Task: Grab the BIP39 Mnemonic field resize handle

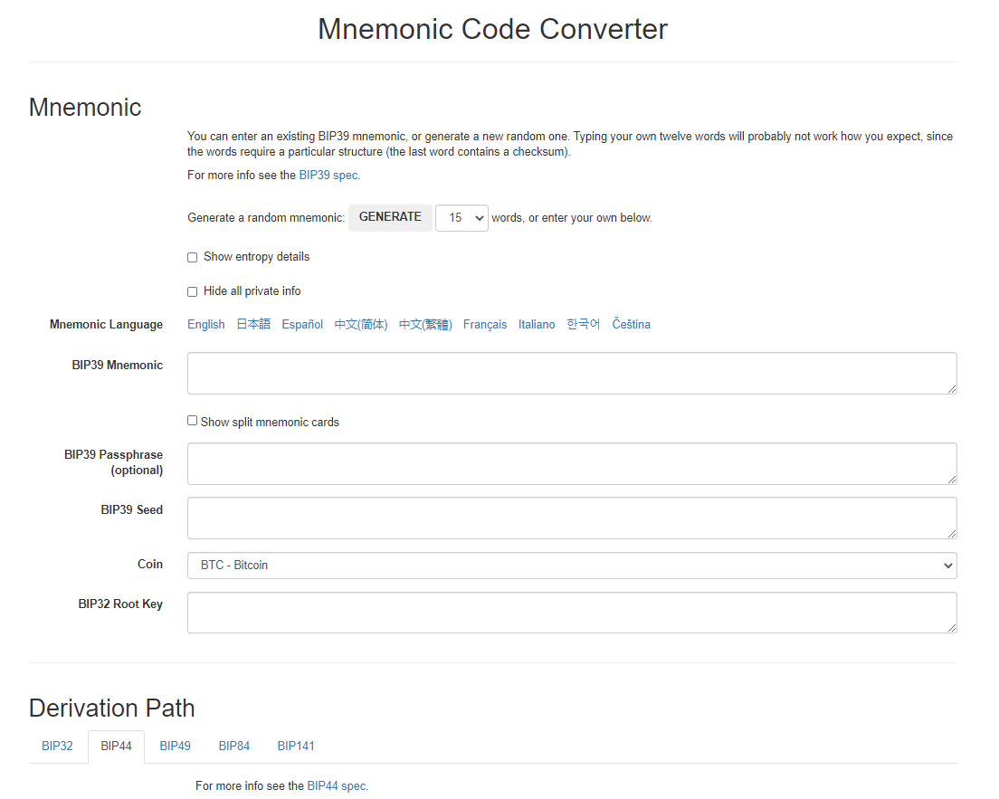Action: pyautogui.click(x=951, y=389)
